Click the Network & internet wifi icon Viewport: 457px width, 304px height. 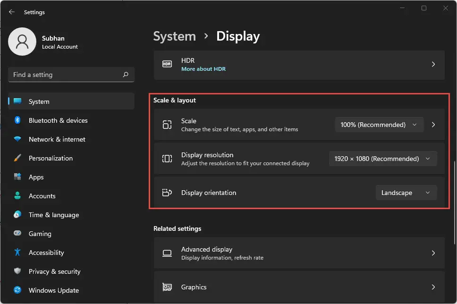coord(17,139)
